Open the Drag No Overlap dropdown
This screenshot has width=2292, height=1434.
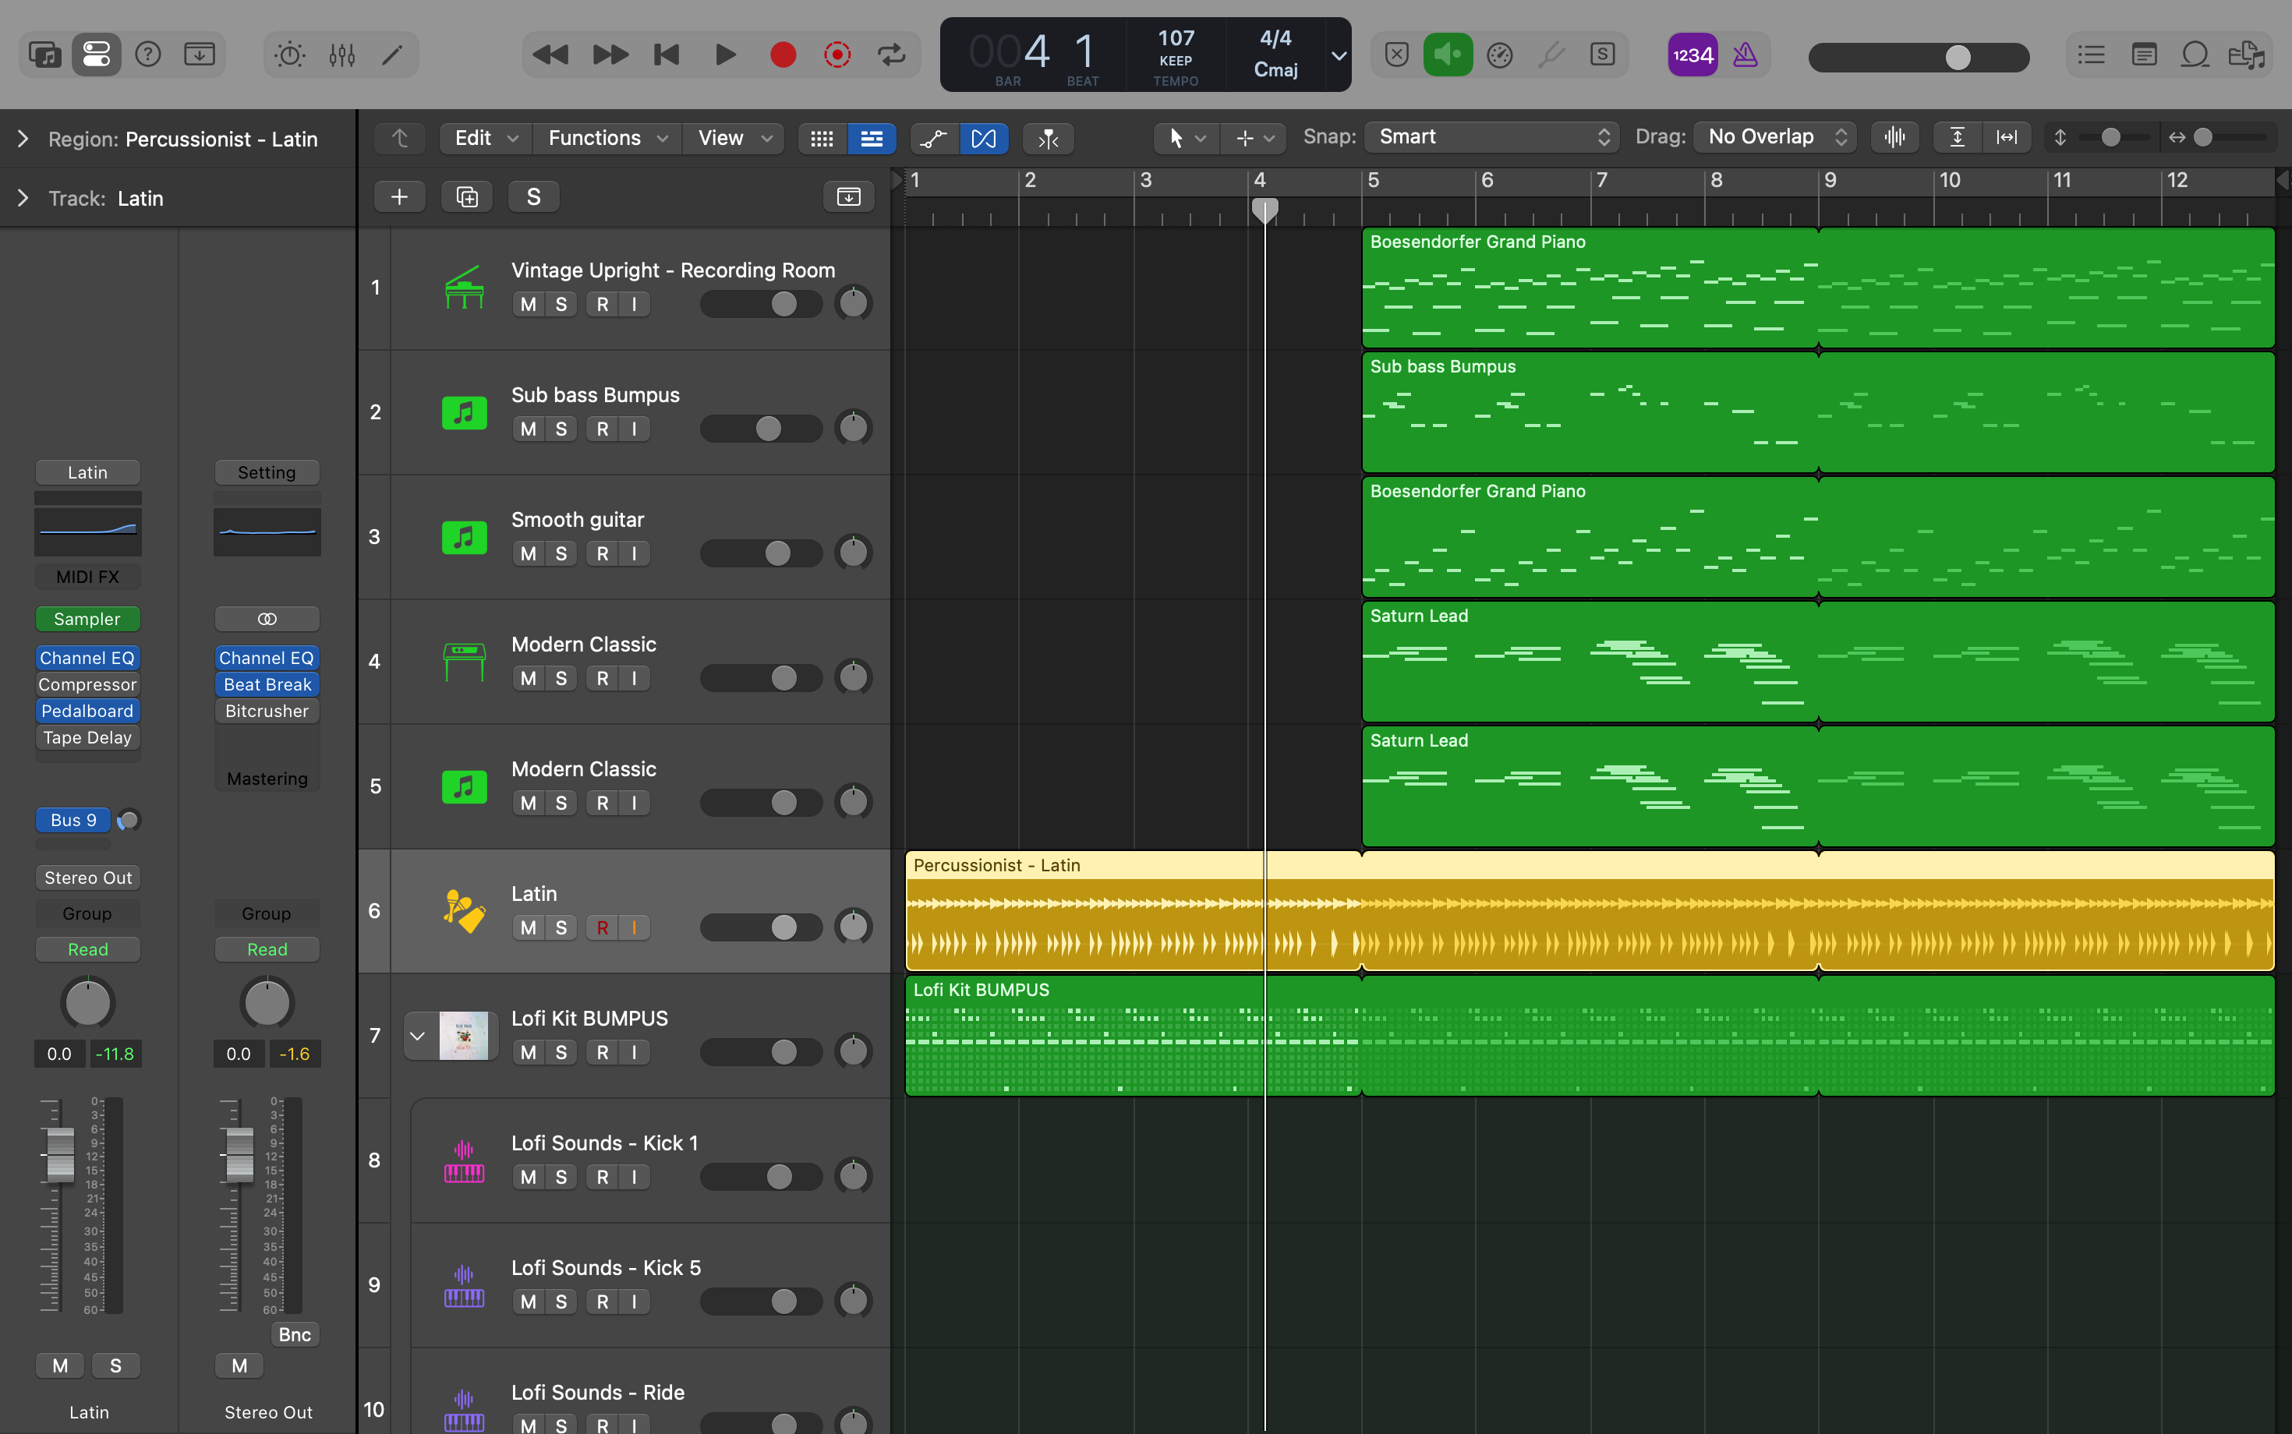[x=1775, y=137]
